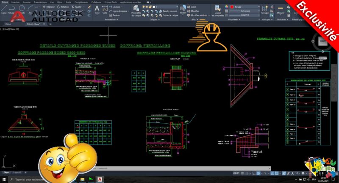Expand the Groupes panel
This screenshot has width=339, height=183.
267,19
